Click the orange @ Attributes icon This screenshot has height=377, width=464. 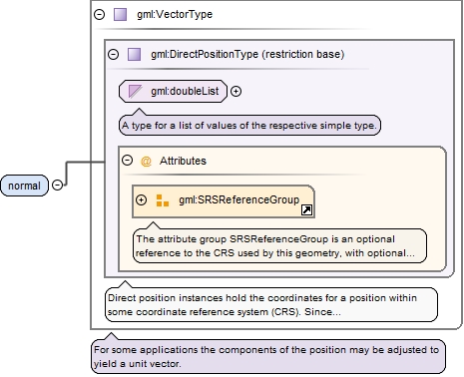click(146, 162)
